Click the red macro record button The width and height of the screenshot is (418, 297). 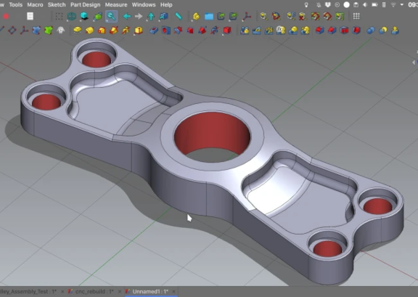point(6,17)
